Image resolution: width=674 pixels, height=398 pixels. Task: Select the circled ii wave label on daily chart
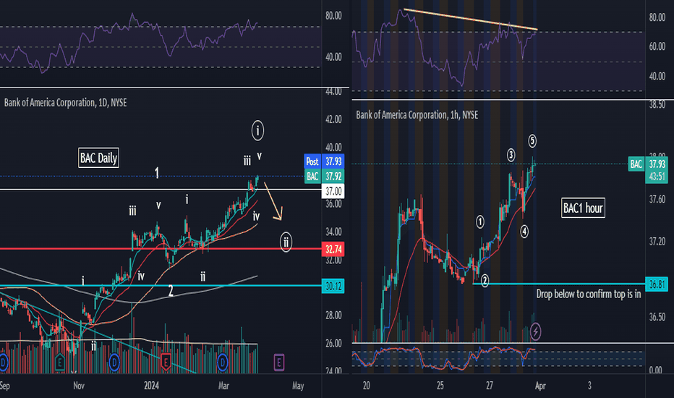286,242
